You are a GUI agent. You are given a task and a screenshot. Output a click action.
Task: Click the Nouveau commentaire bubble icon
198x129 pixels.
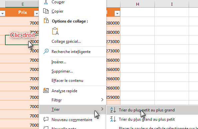click(46, 119)
